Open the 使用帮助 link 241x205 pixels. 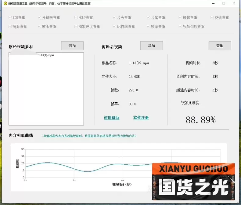(112, 118)
